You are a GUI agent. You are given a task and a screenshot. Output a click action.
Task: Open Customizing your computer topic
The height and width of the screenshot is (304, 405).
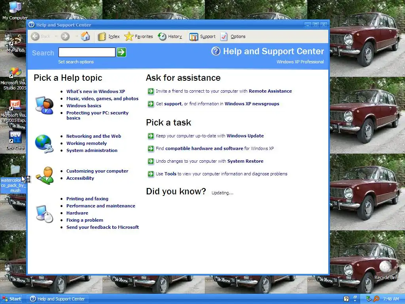[97, 171]
